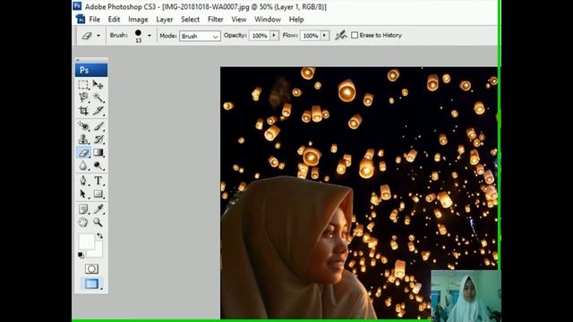573x322 pixels.
Task: Collapse the toolbox using its top toggle
Action: (x=78, y=60)
